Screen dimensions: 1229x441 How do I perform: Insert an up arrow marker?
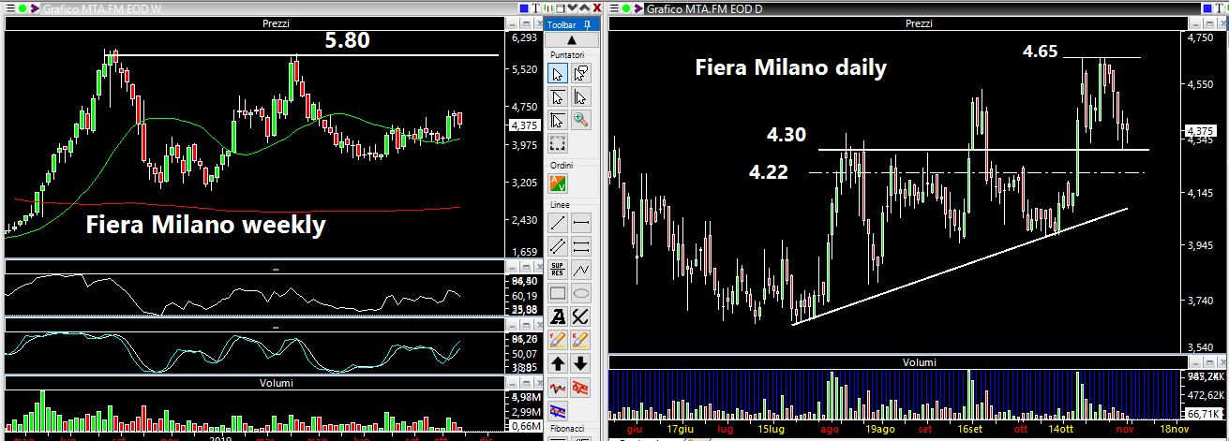pos(557,362)
